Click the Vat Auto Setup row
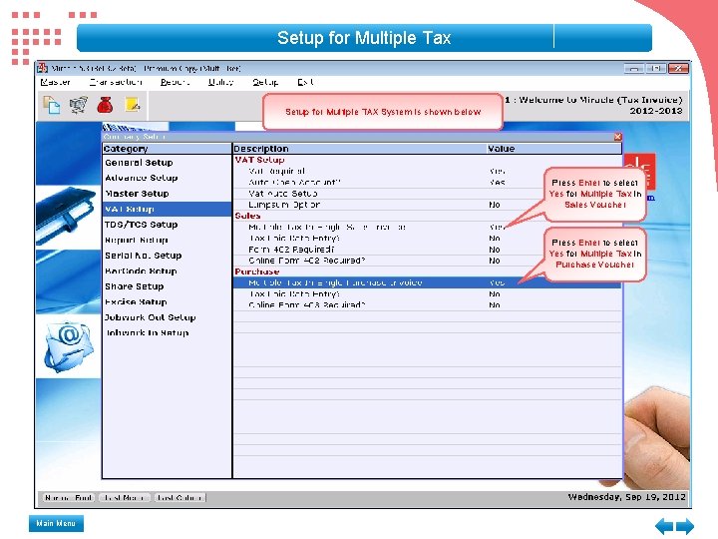The width and height of the screenshot is (718, 539). click(427, 194)
